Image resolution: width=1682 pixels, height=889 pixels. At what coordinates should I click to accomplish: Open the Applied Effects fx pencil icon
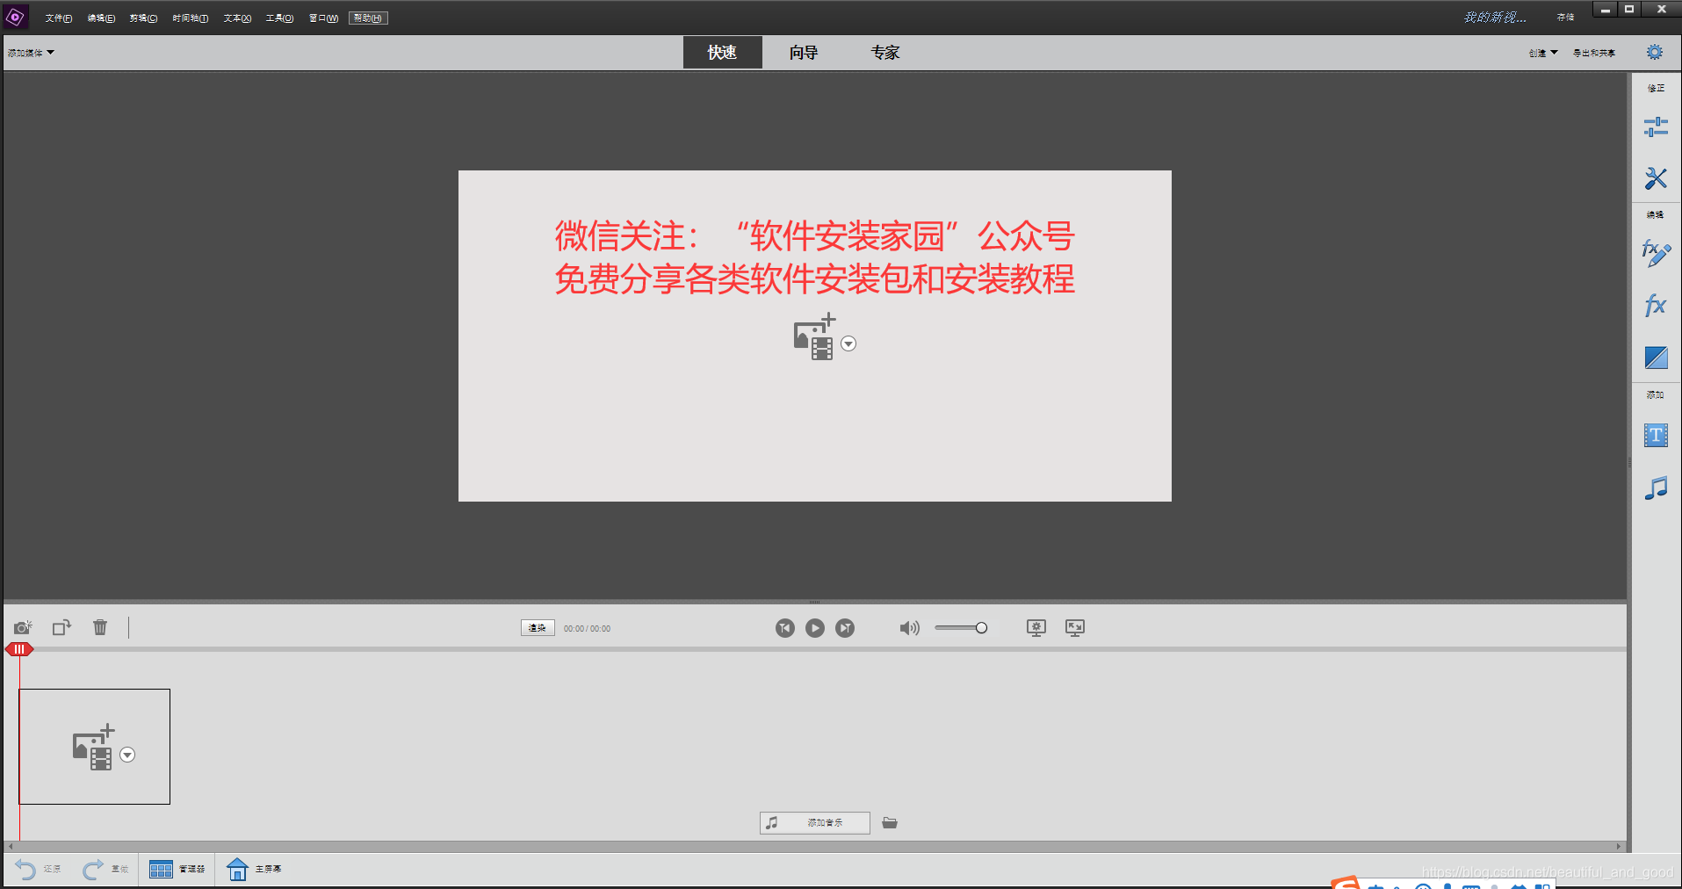pyautogui.click(x=1656, y=254)
